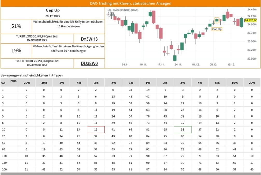Click the Gap Up annotation label on chart
The image size is (261, 175).
[217, 29]
